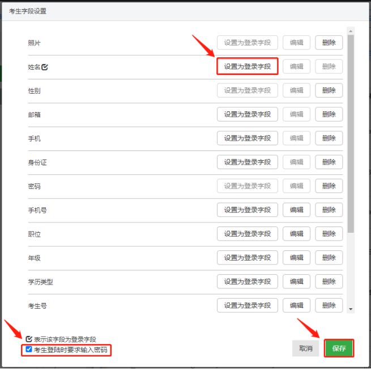
Task: Click the greyed 设置为登录字段 button in the 性别 row
Action: [248, 90]
